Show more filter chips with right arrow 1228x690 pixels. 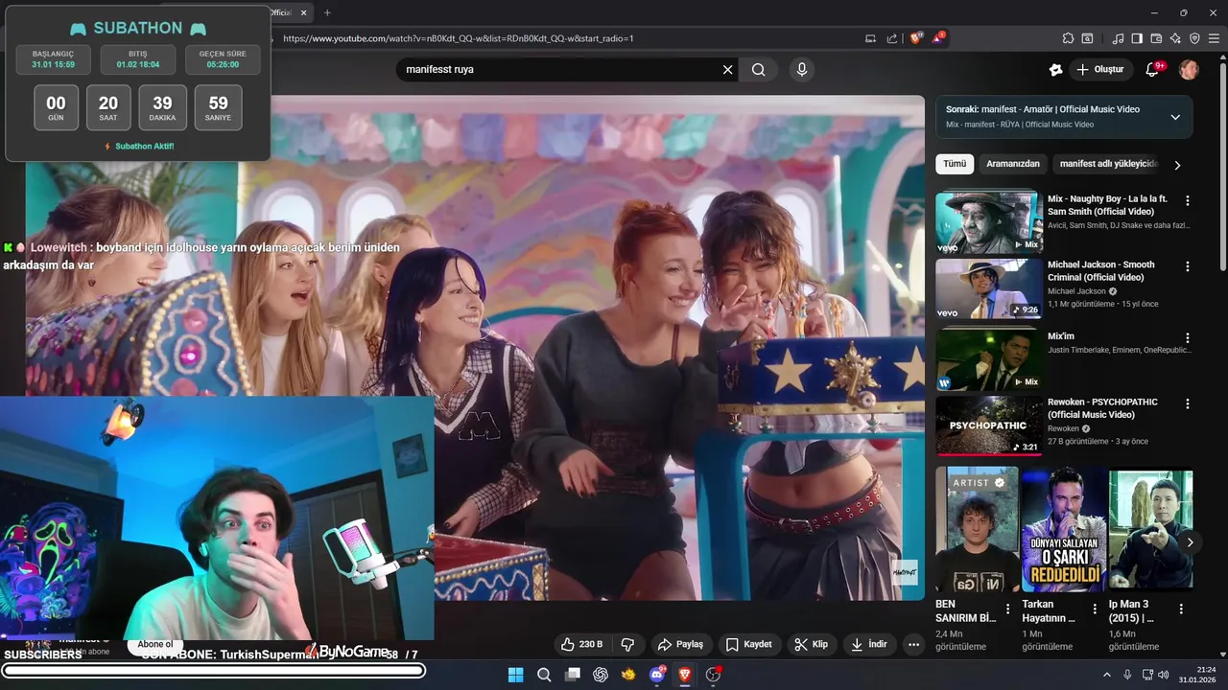click(x=1178, y=165)
